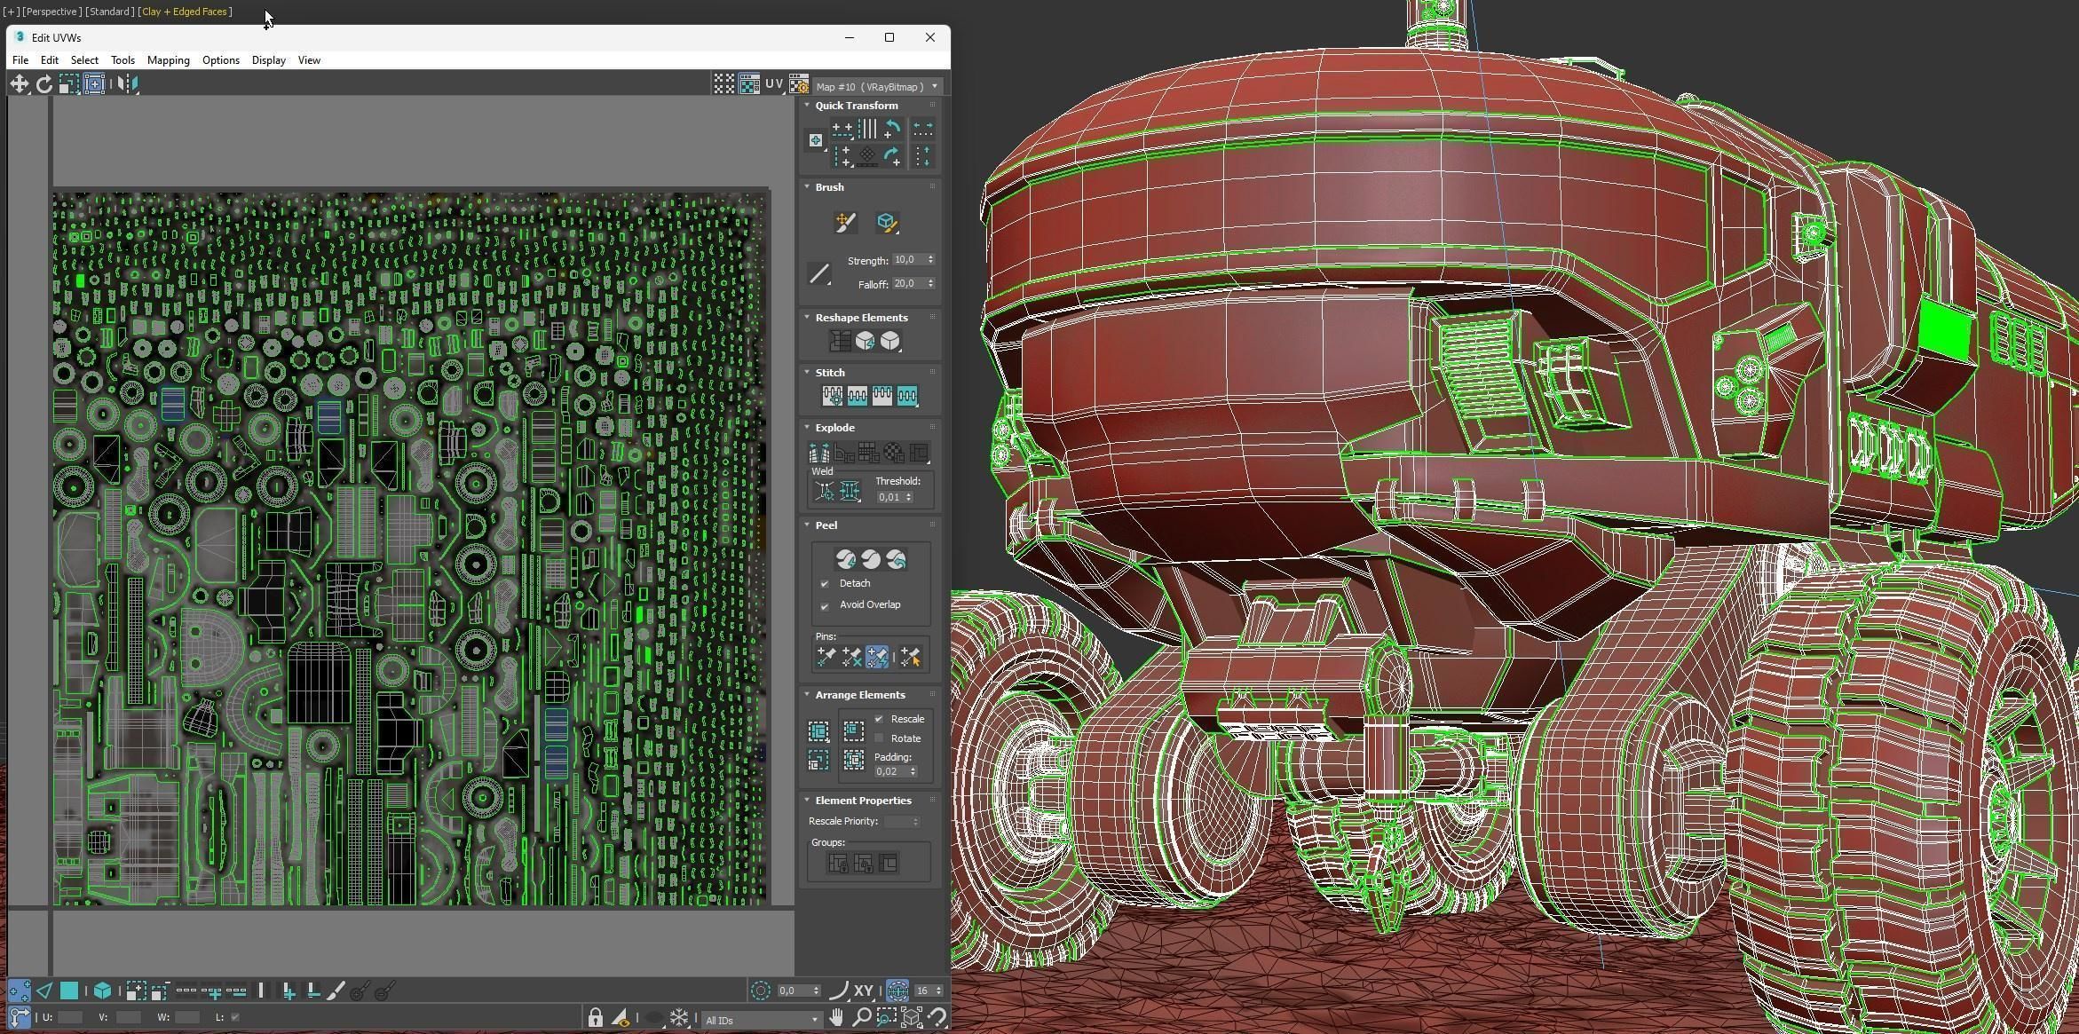Image resolution: width=2079 pixels, height=1034 pixels.
Task: Open the Mapping menu
Action: (x=168, y=60)
